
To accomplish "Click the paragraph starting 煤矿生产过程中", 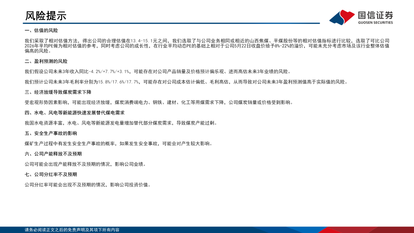I will tap(119, 144).
